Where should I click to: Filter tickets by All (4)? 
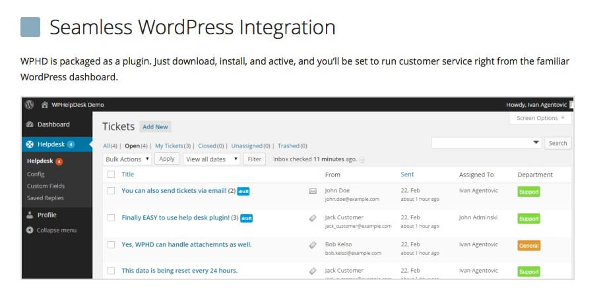pos(110,146)
